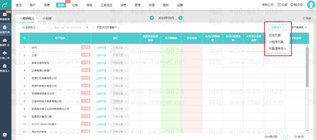Click the search magnifier icon
This screenshot has width=316, height=140.
(87, 27)
